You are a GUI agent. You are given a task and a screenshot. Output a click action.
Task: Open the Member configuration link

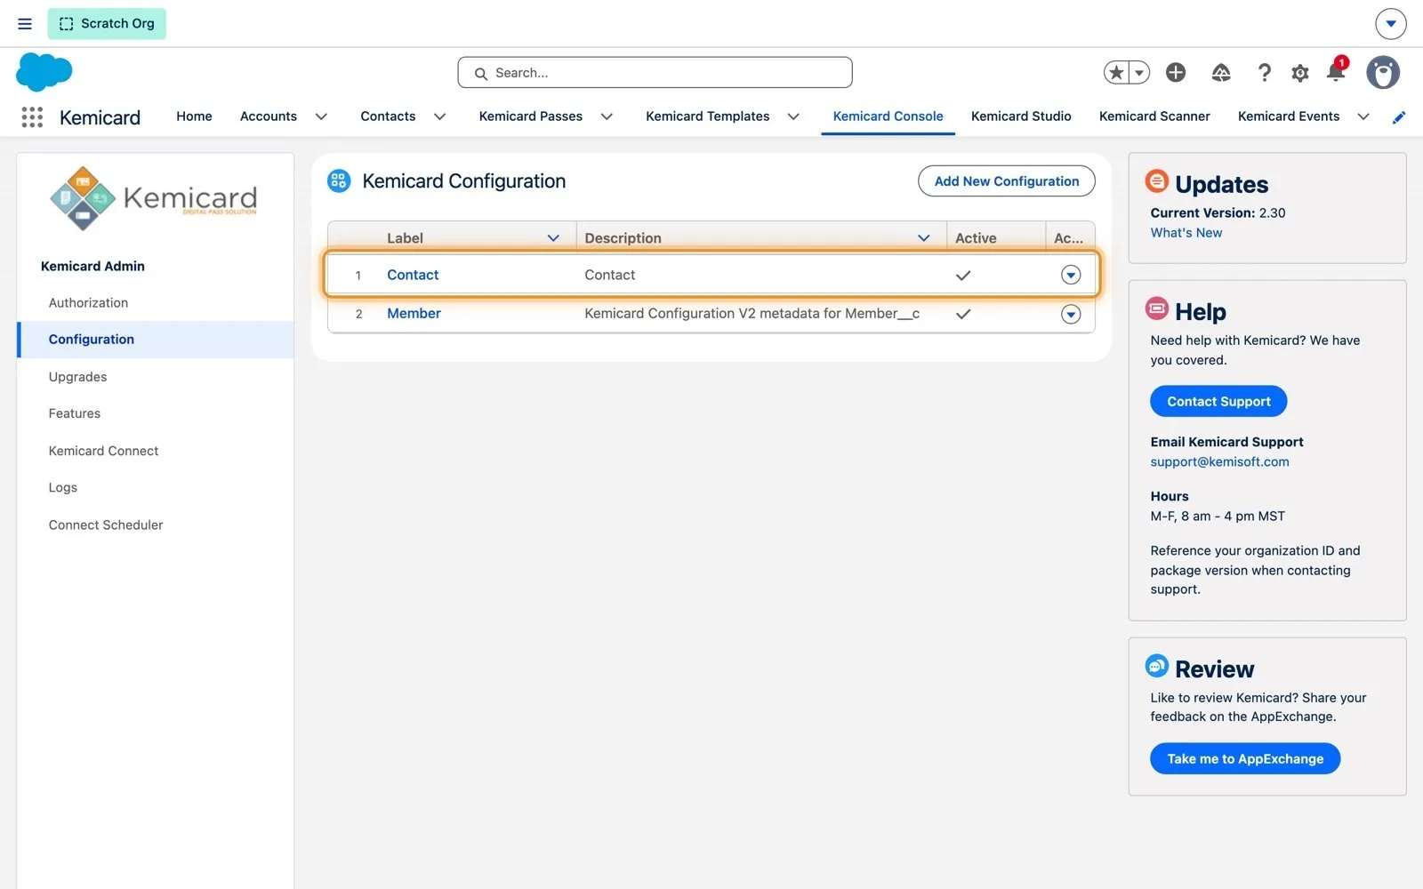[414, 314]
